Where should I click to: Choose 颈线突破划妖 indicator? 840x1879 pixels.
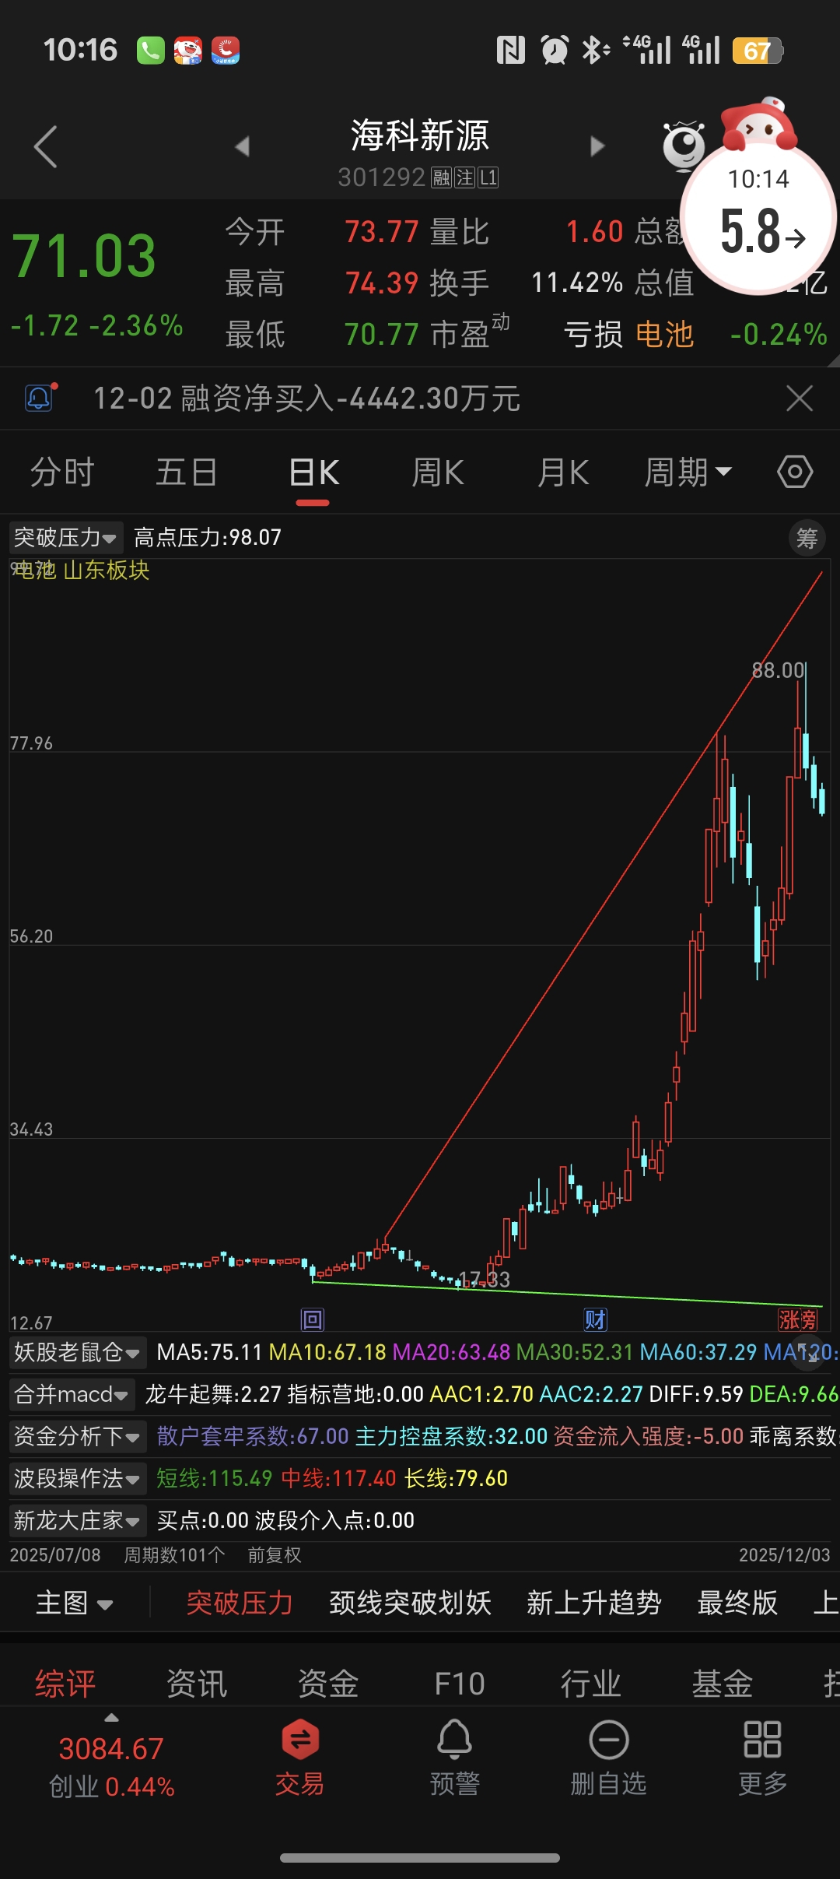click(410, 1603)
